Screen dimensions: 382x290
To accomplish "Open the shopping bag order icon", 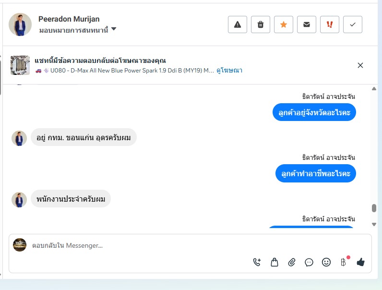I will 274,262.
